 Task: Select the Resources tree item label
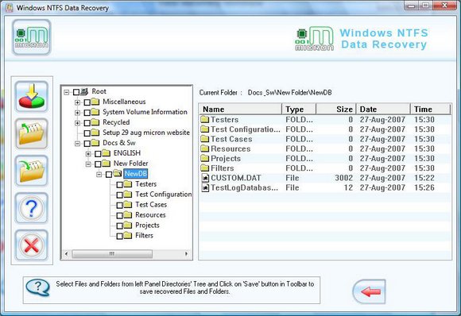pos(150,214)
